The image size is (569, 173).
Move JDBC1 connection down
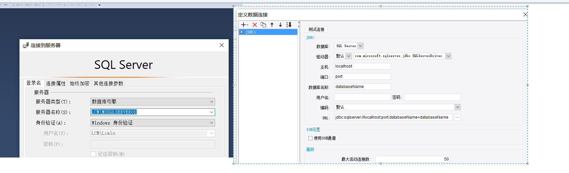(280, 25)
